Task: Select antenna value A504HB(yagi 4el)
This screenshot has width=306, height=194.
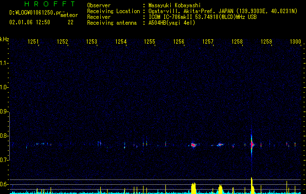Action: tap(172, 23)
